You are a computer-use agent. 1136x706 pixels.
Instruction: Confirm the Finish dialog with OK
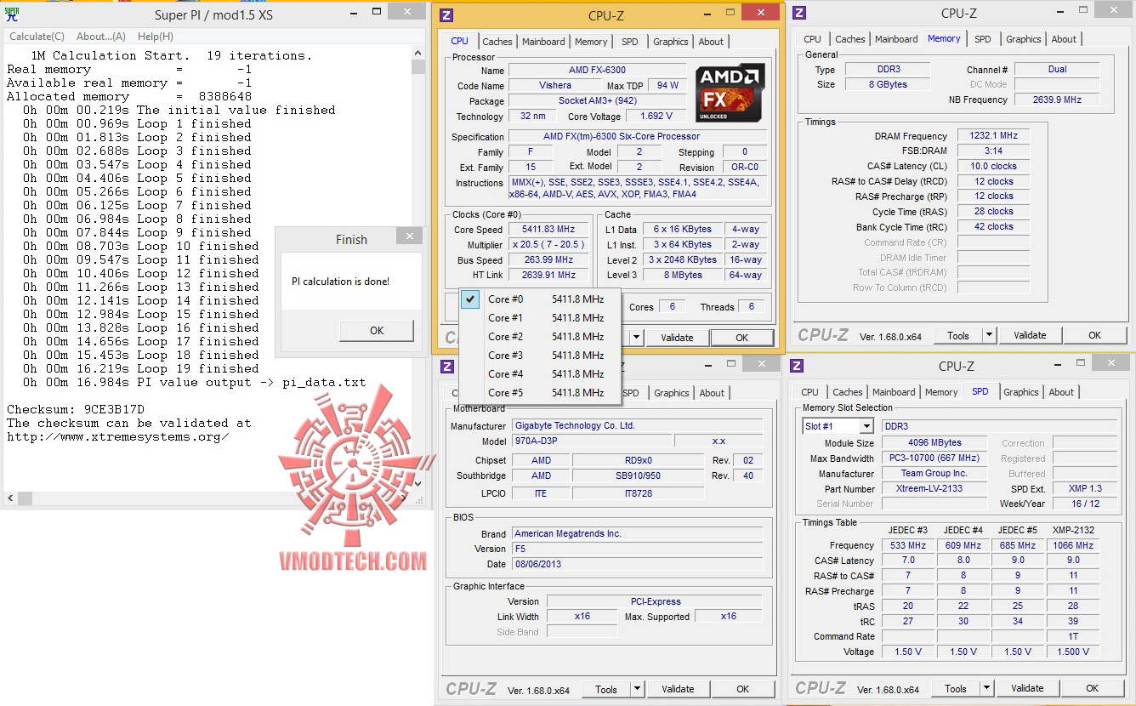pyautogui.click(x=377, y=331)
